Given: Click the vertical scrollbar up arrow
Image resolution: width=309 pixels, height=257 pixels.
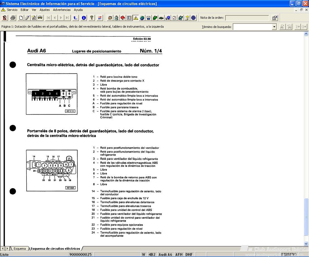Looking at the screenshot, I should 306,34.
